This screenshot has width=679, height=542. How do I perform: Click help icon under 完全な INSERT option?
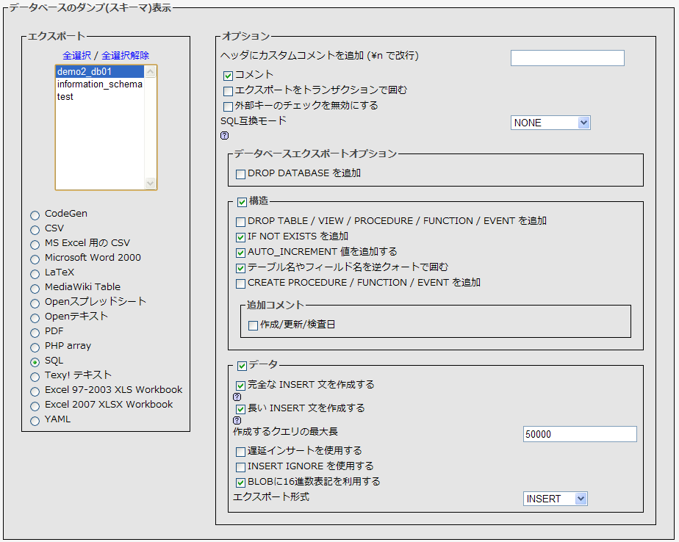coord(237,397)
